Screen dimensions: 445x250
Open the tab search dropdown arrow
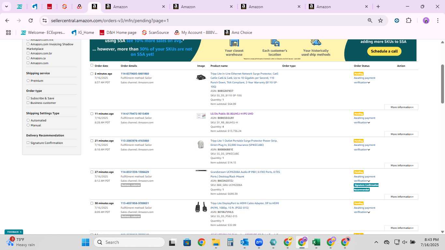coord(6,7)
